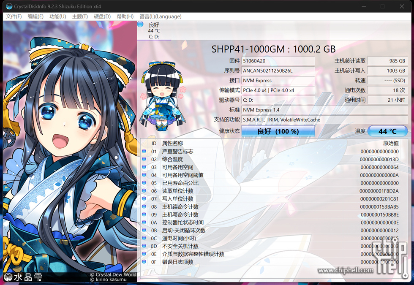Click the status dot for 可用备用空间
414x285 pixels.
144,167
